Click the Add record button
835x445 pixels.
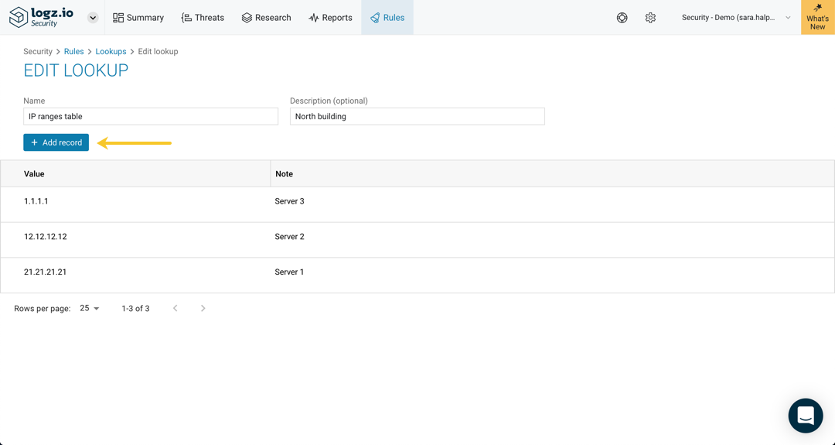tap(56, 142)
